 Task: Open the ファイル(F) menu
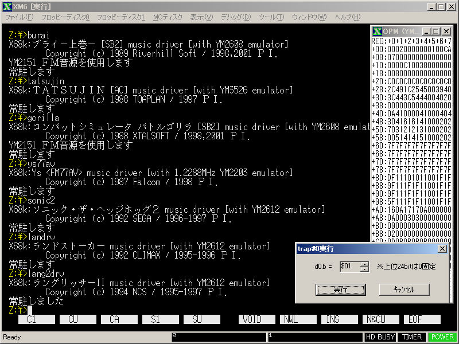(x=20, y=17)
